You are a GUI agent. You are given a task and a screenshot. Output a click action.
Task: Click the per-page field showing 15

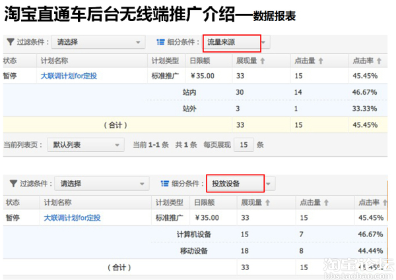pos(244,145)
